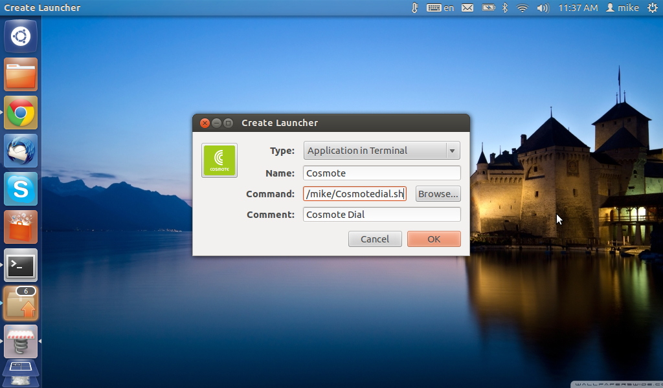663x388 pixels.
Task: Click the Browse... button
Action: pyautogui.click(x=438, y=194)
